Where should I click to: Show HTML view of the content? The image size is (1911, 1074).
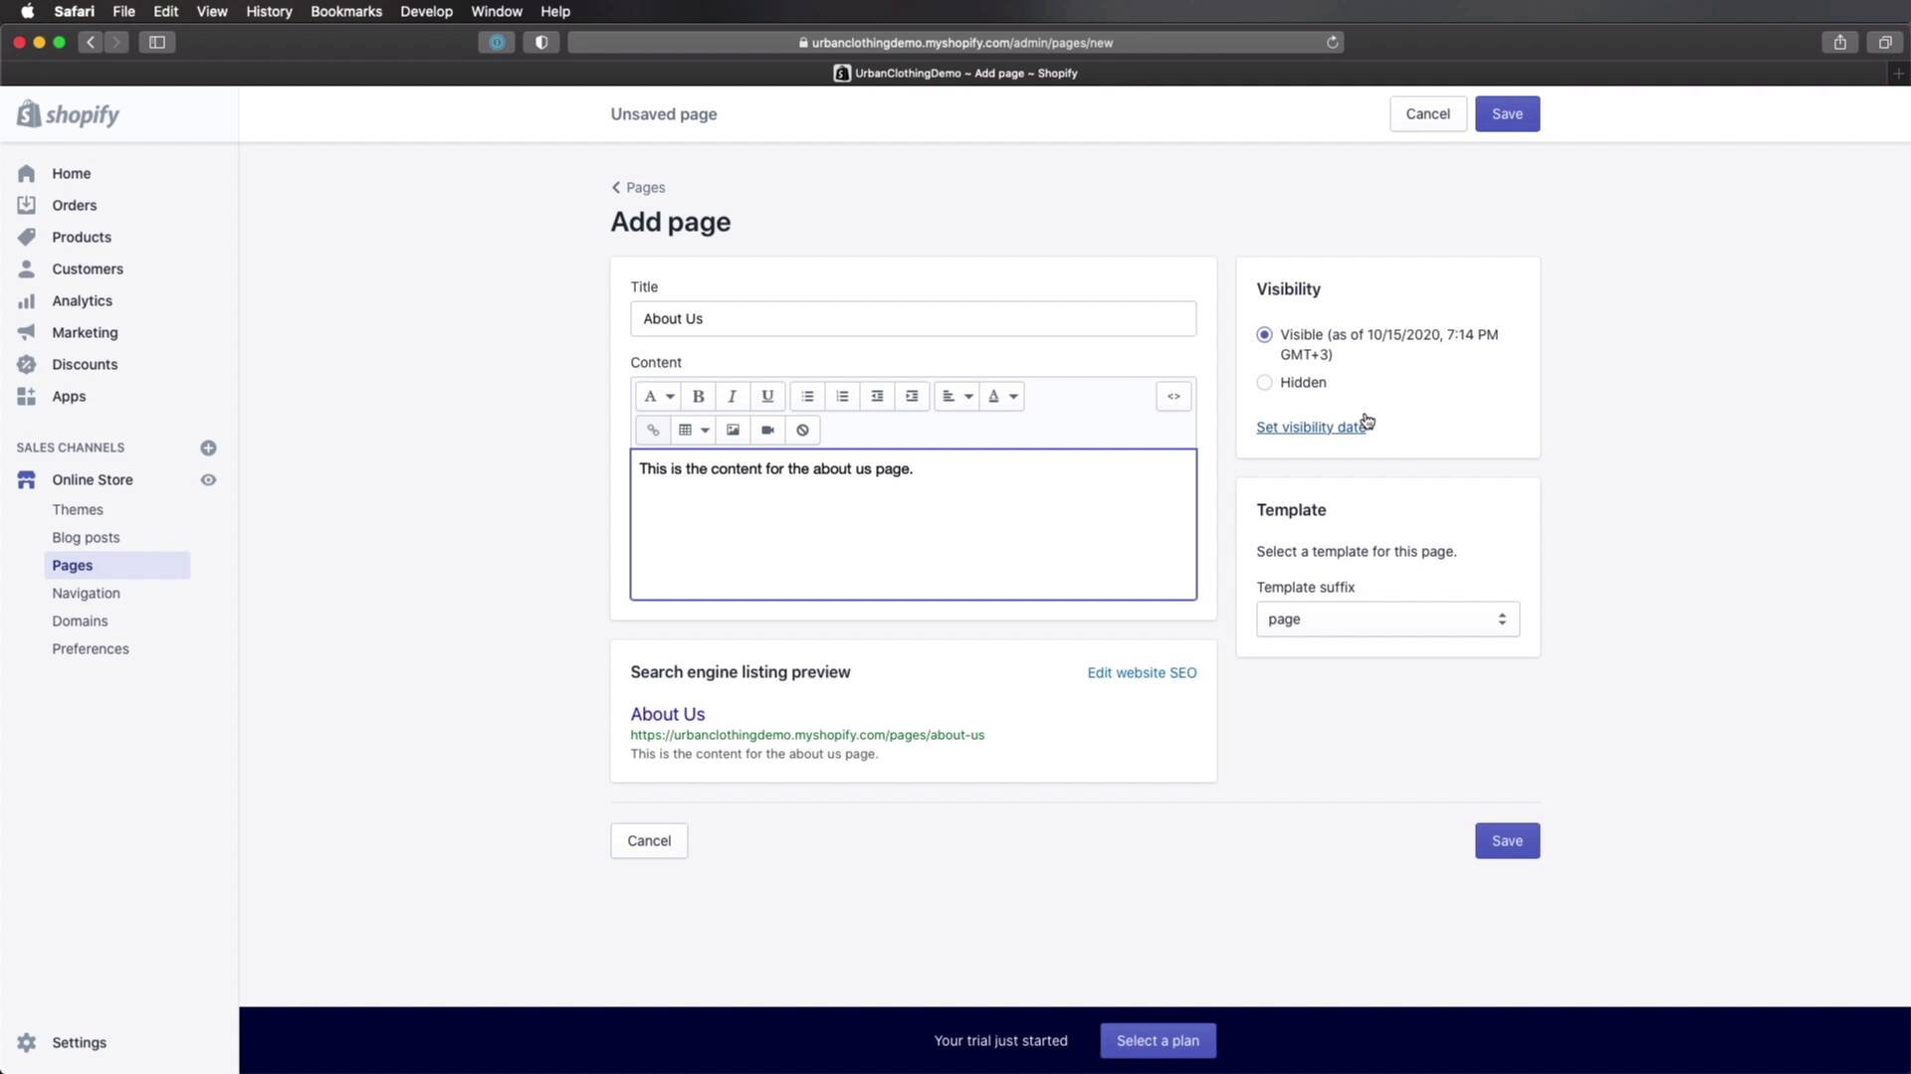coord(1173,396)
